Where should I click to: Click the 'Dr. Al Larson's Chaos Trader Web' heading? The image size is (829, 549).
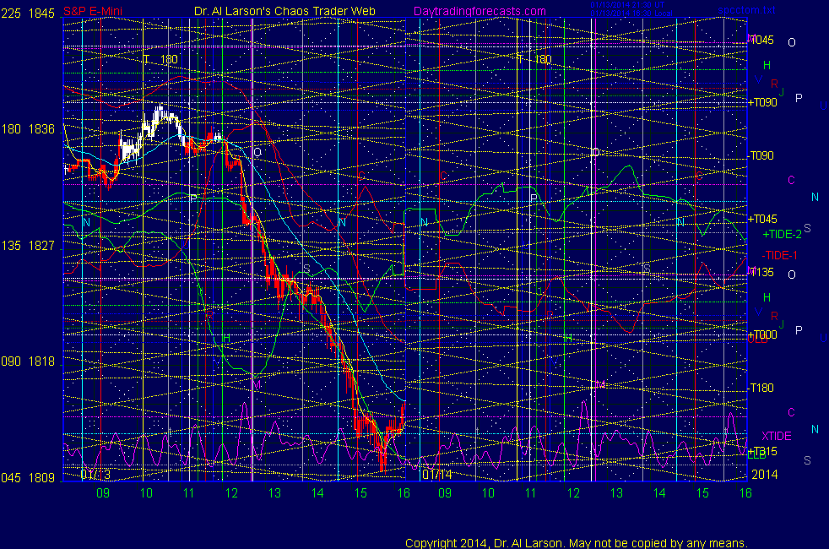[284, 11]
